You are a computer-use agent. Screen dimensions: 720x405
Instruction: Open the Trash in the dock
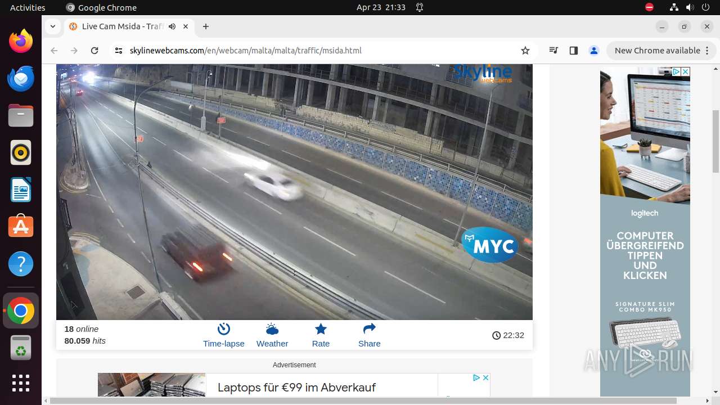click(x=21, y=348)
